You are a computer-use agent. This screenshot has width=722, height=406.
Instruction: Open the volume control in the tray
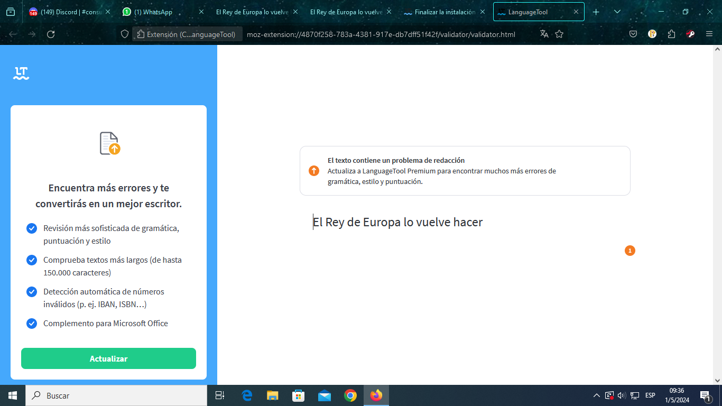(622, 395)
